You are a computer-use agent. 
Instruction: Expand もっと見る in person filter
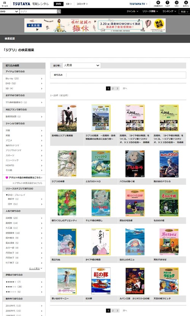click(35, 269)
